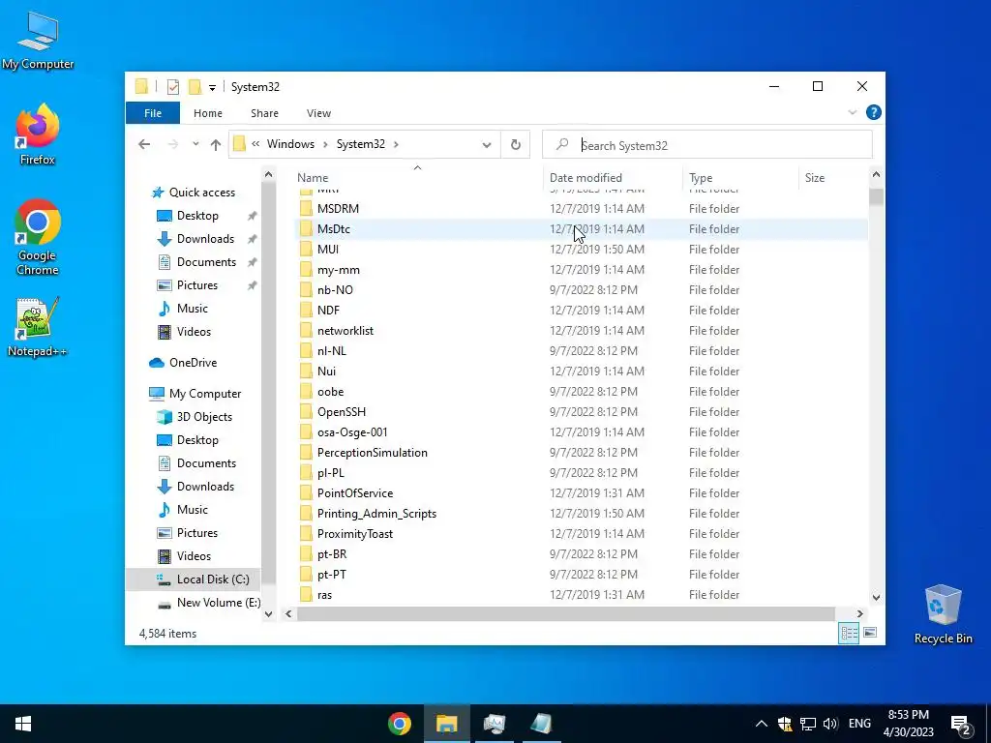Switch to the Home ribbon tab
Screen dimensions: 991x743
pos(208,113)
